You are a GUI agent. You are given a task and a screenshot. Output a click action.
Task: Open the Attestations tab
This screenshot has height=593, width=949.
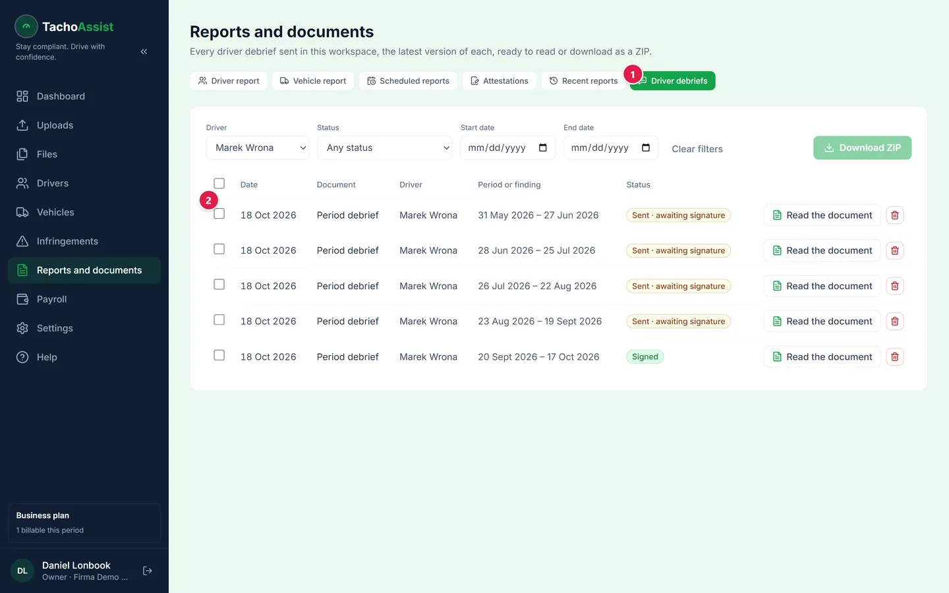pyautogui.click(x=499, y=81)
